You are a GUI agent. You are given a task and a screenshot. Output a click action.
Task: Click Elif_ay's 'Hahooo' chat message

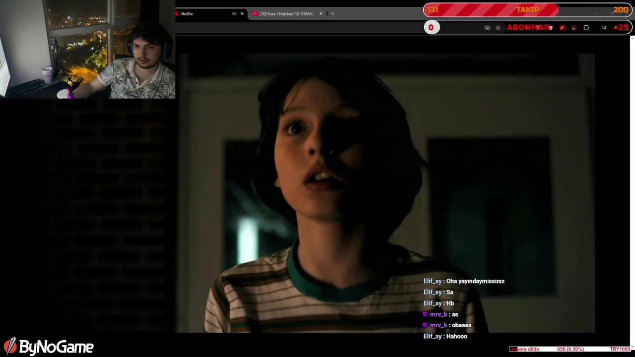pyautogui.click(x=445, y=336)
